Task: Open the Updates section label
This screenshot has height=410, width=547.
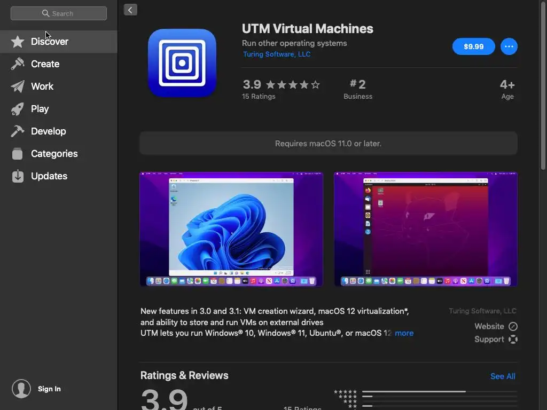Action: coord(49,176)
